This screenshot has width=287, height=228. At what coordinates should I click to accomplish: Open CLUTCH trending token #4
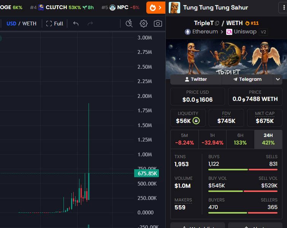[x=62, y=8]
